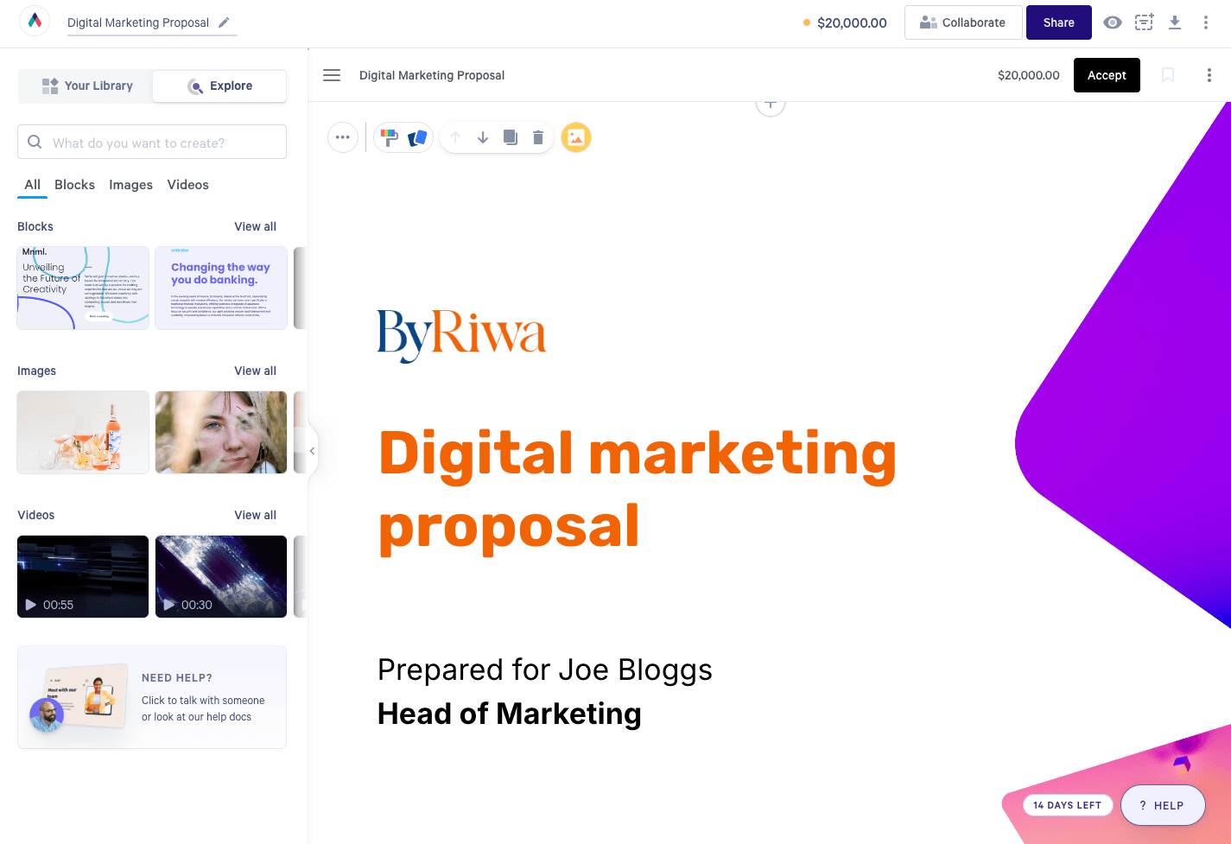Add a block with plus button
This screenshot has height=844, width=1231.
[771, 105]
